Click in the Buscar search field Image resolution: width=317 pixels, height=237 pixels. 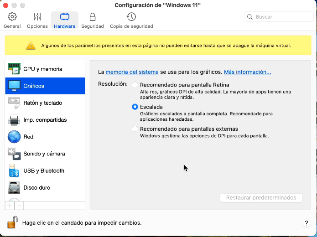pos(279,17)
